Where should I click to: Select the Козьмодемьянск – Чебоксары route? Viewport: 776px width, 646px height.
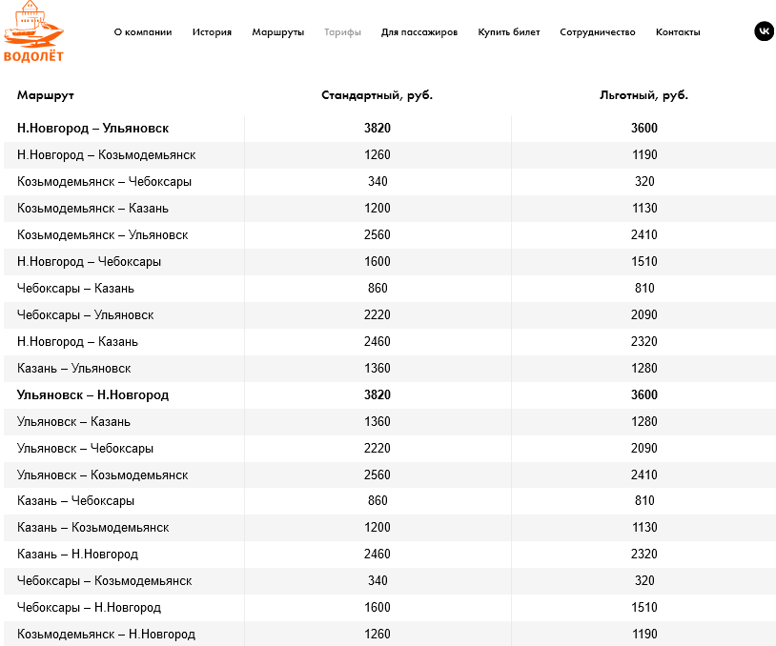pos(390,182)
